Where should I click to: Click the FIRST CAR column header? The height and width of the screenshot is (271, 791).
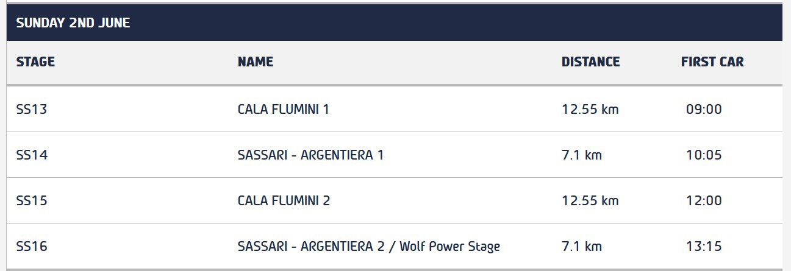tap(712, 62)
